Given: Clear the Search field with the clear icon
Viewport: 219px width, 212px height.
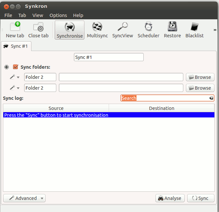Looking at the screenshot, I should (x=211, y=98).
